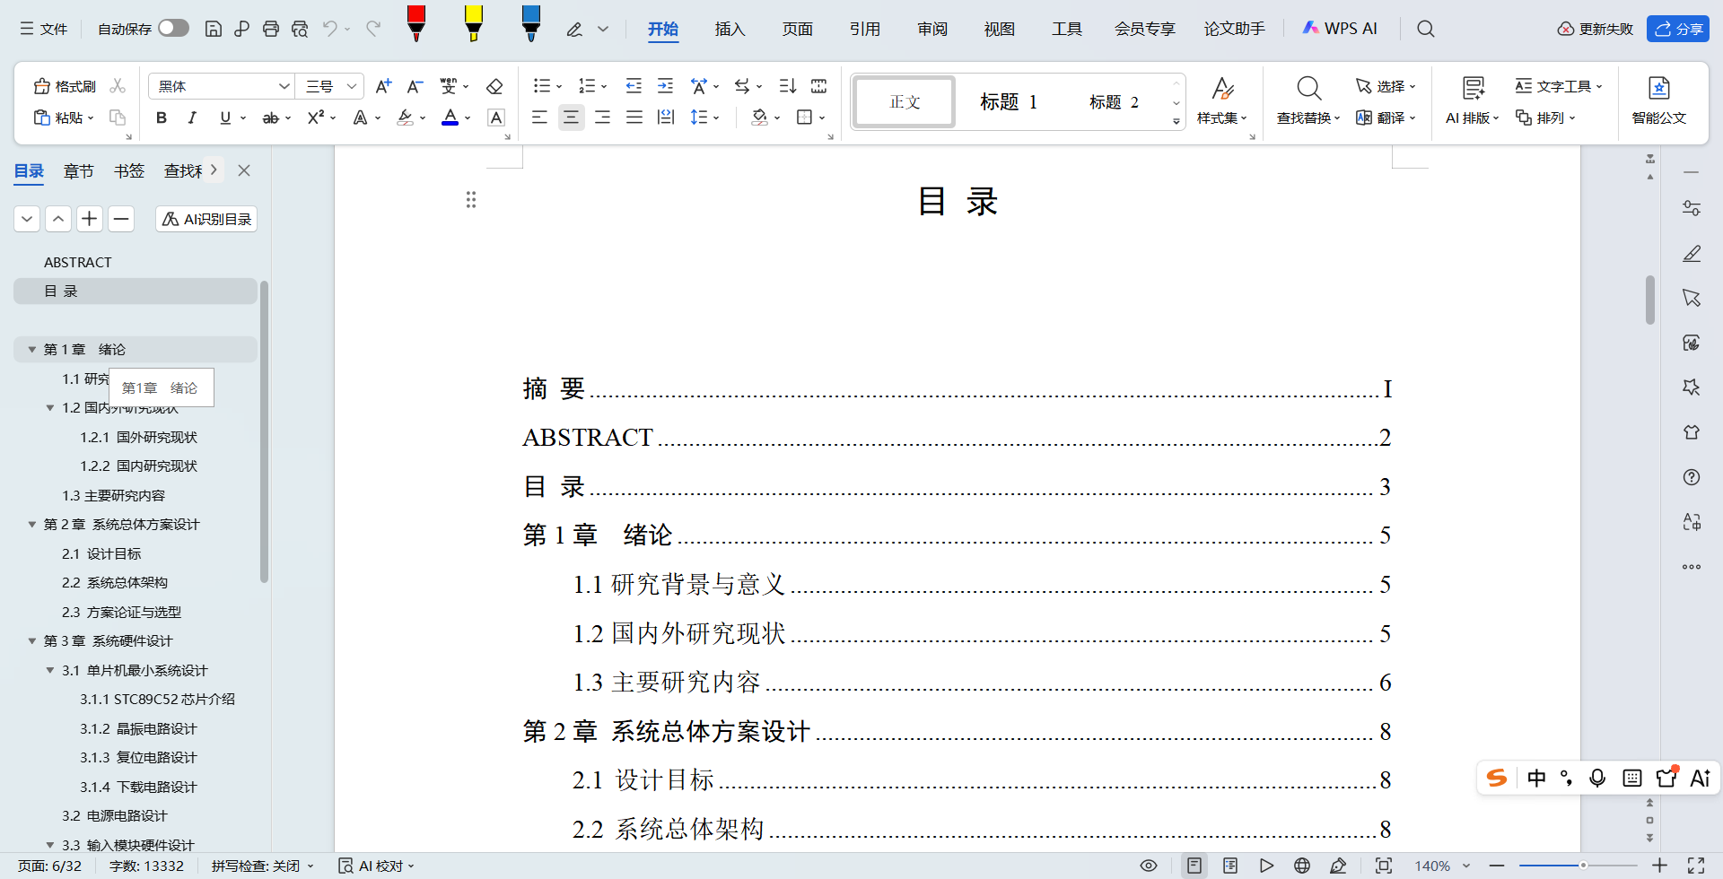Click the Save document icon
Viewport: 1723px width, 879px height.
(x=214, y=29)
